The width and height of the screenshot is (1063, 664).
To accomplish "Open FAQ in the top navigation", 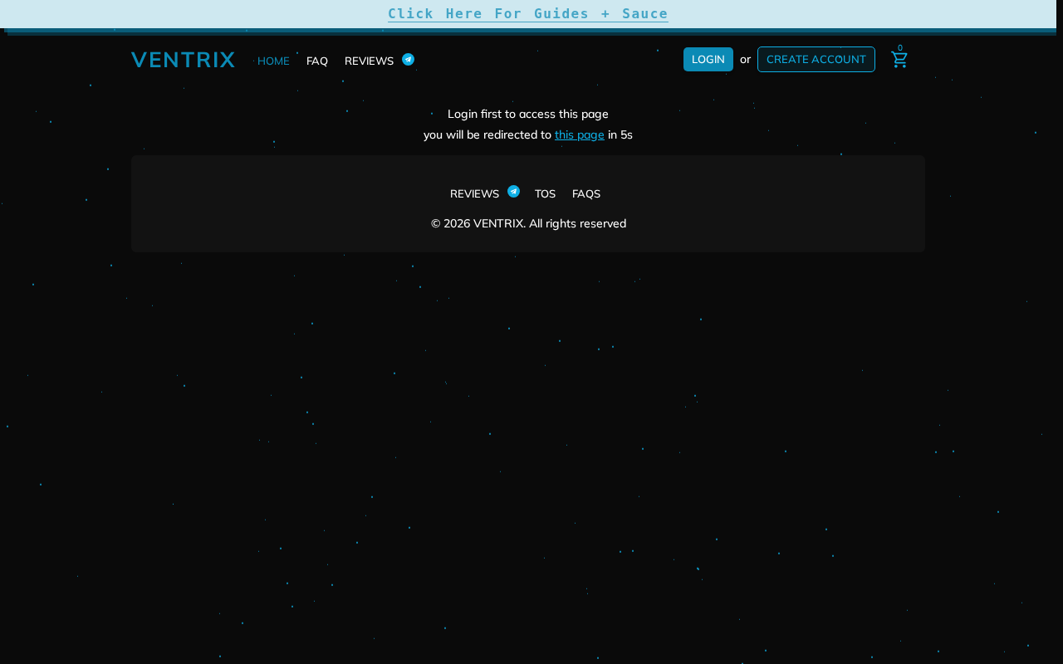I will click(317, 61).
